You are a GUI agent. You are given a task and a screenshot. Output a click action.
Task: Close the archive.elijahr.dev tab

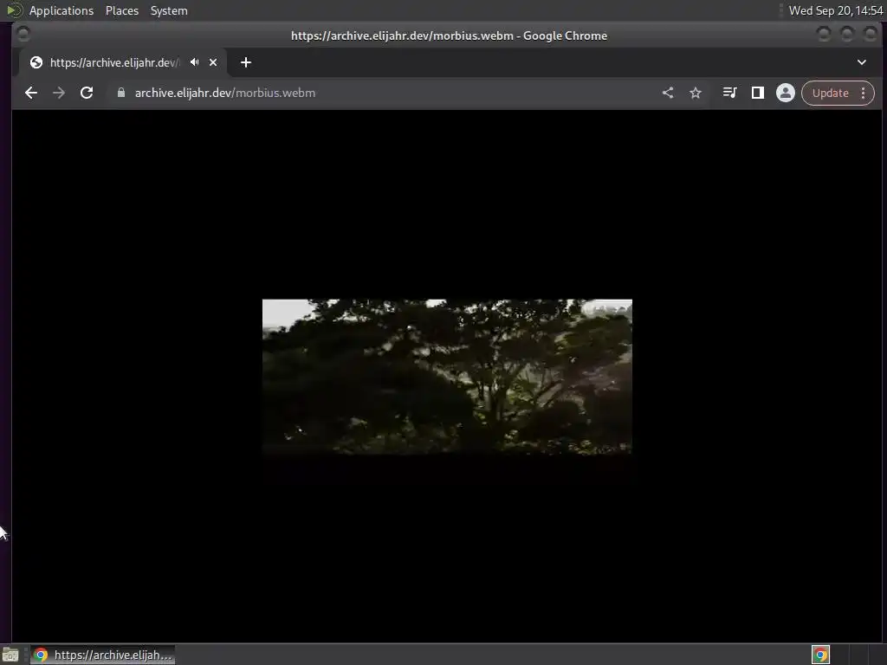tap(213, 62)
